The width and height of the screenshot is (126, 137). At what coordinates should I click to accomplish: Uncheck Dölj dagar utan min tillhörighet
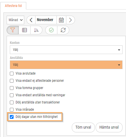(12, 117)
